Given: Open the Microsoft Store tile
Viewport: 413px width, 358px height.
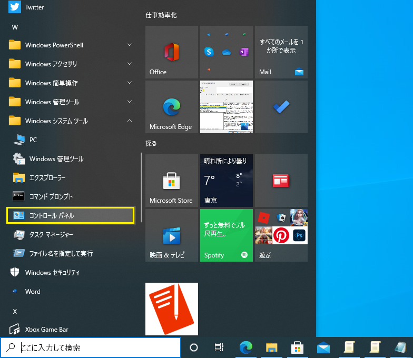Looking at the screenshot, I should click(172, 181).
